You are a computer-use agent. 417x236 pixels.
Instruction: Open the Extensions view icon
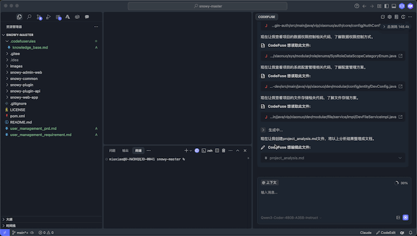point(58,17)
